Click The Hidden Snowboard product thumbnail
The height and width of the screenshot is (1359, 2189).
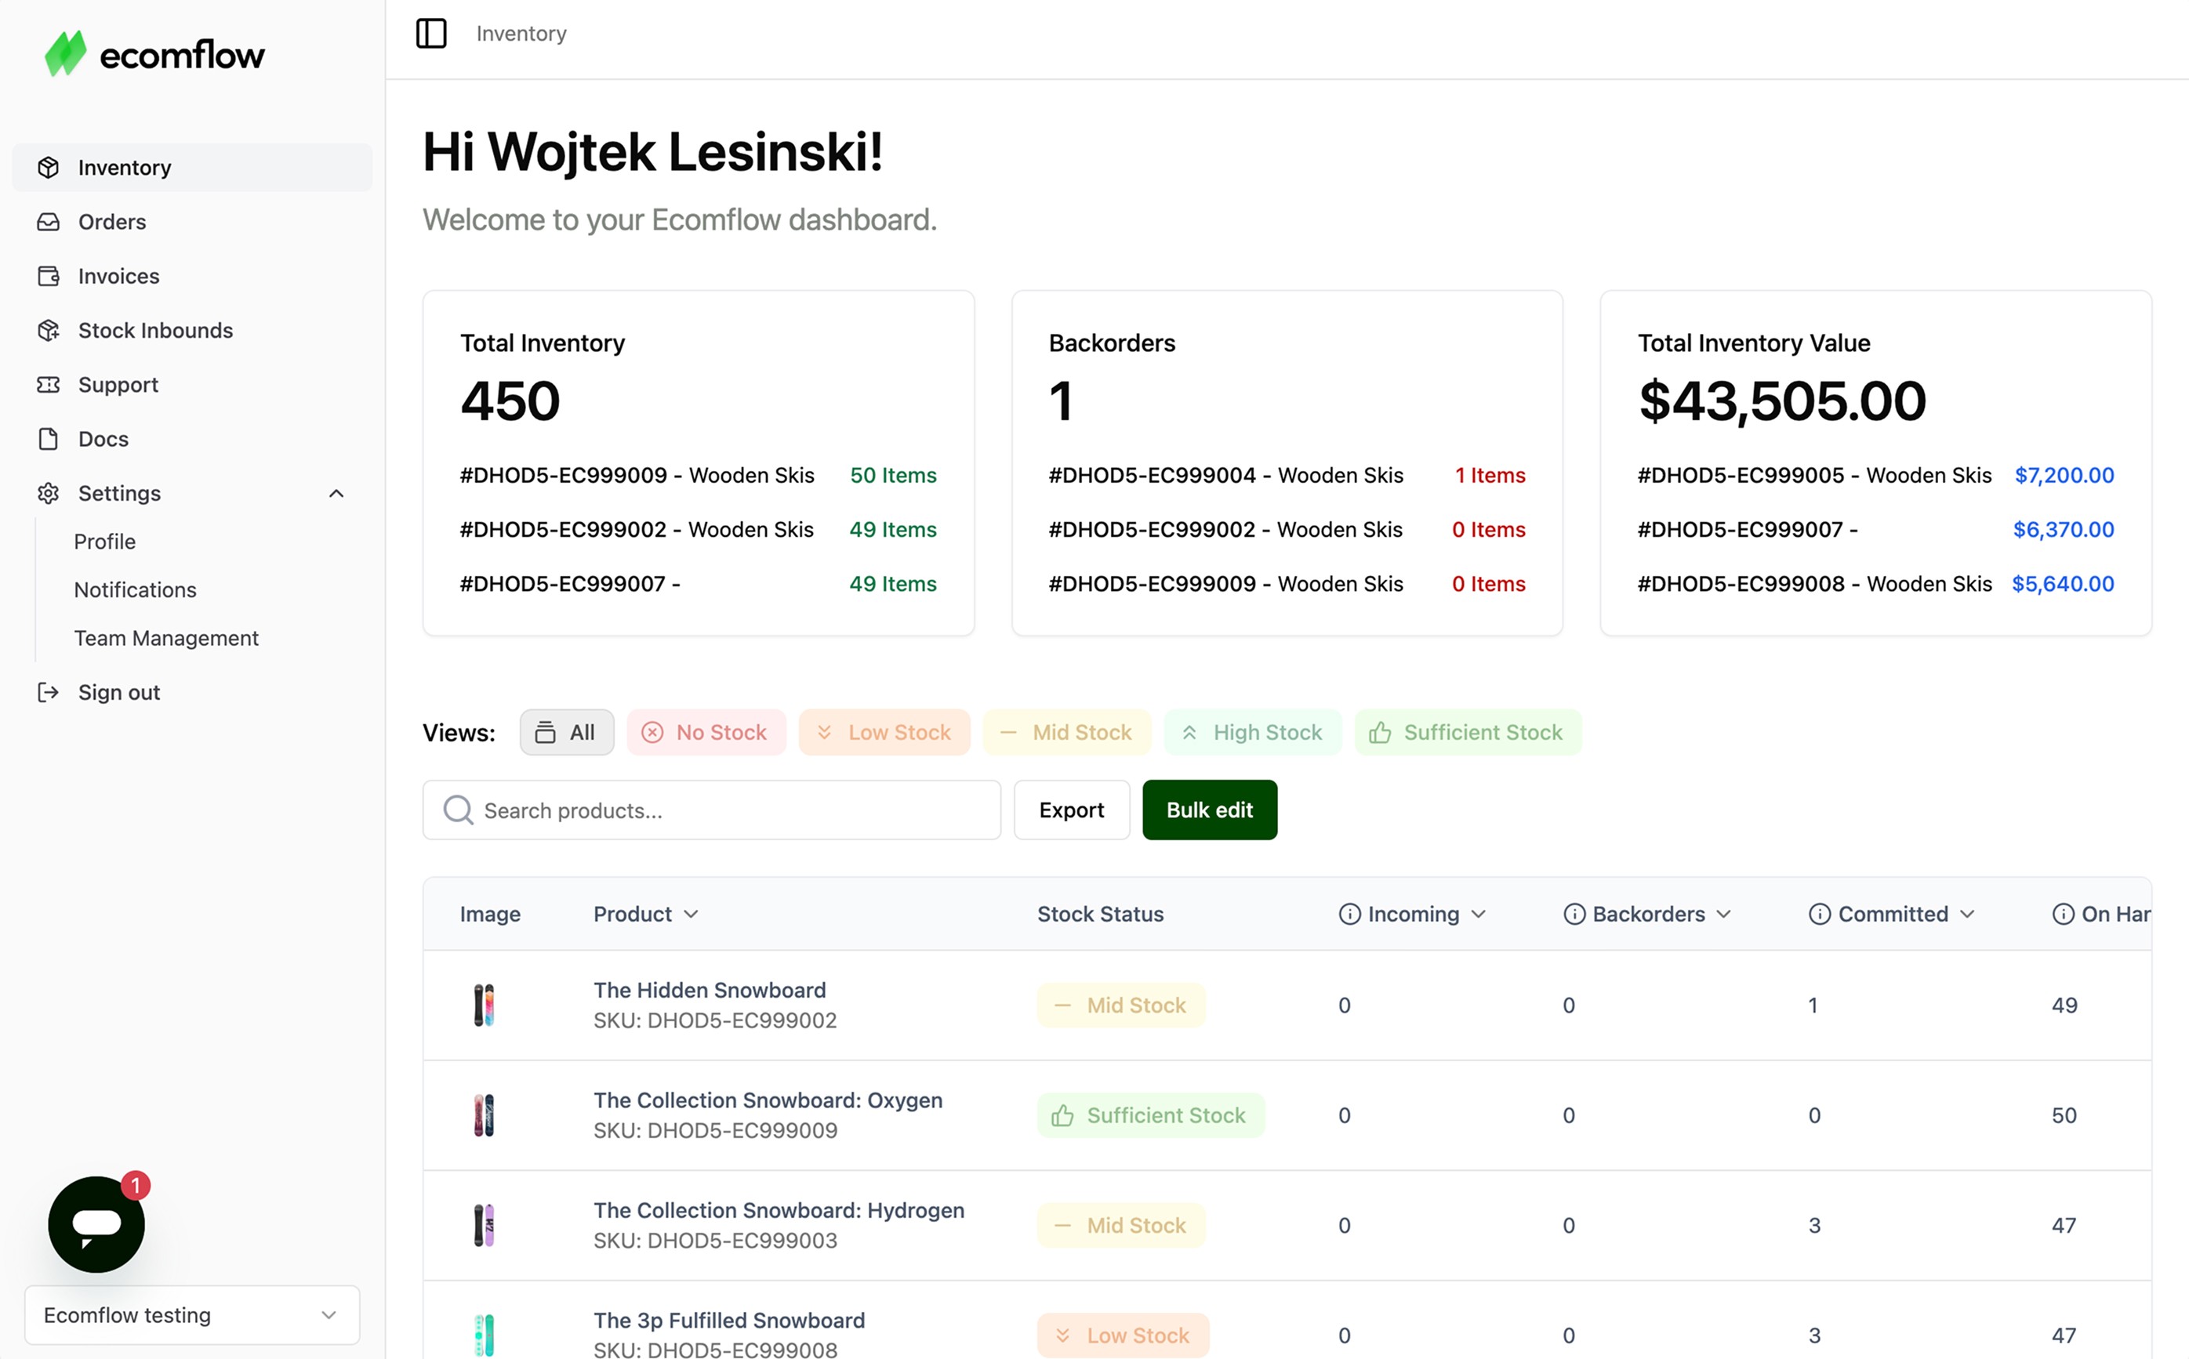click(485, 1005)
